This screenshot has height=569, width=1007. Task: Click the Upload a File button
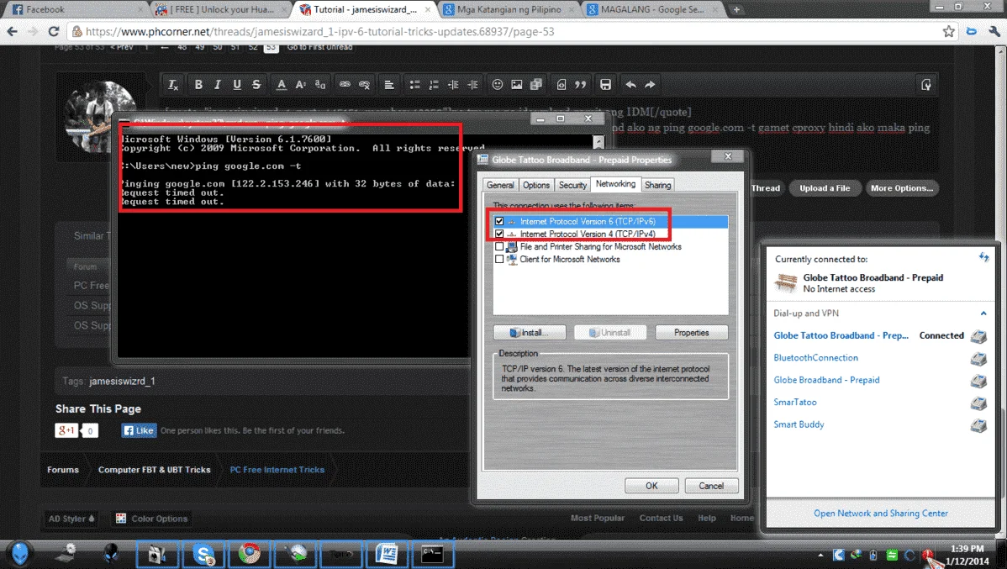point(825,188)
